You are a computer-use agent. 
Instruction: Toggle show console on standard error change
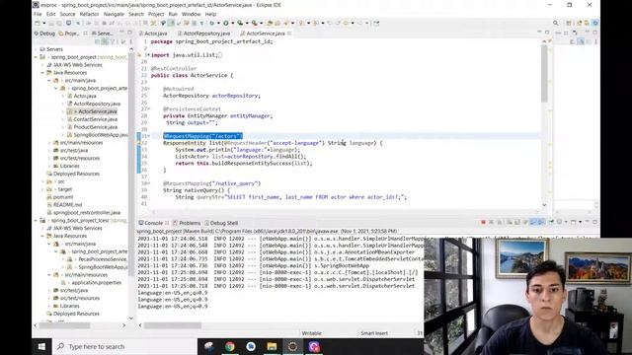pos(540,222)
